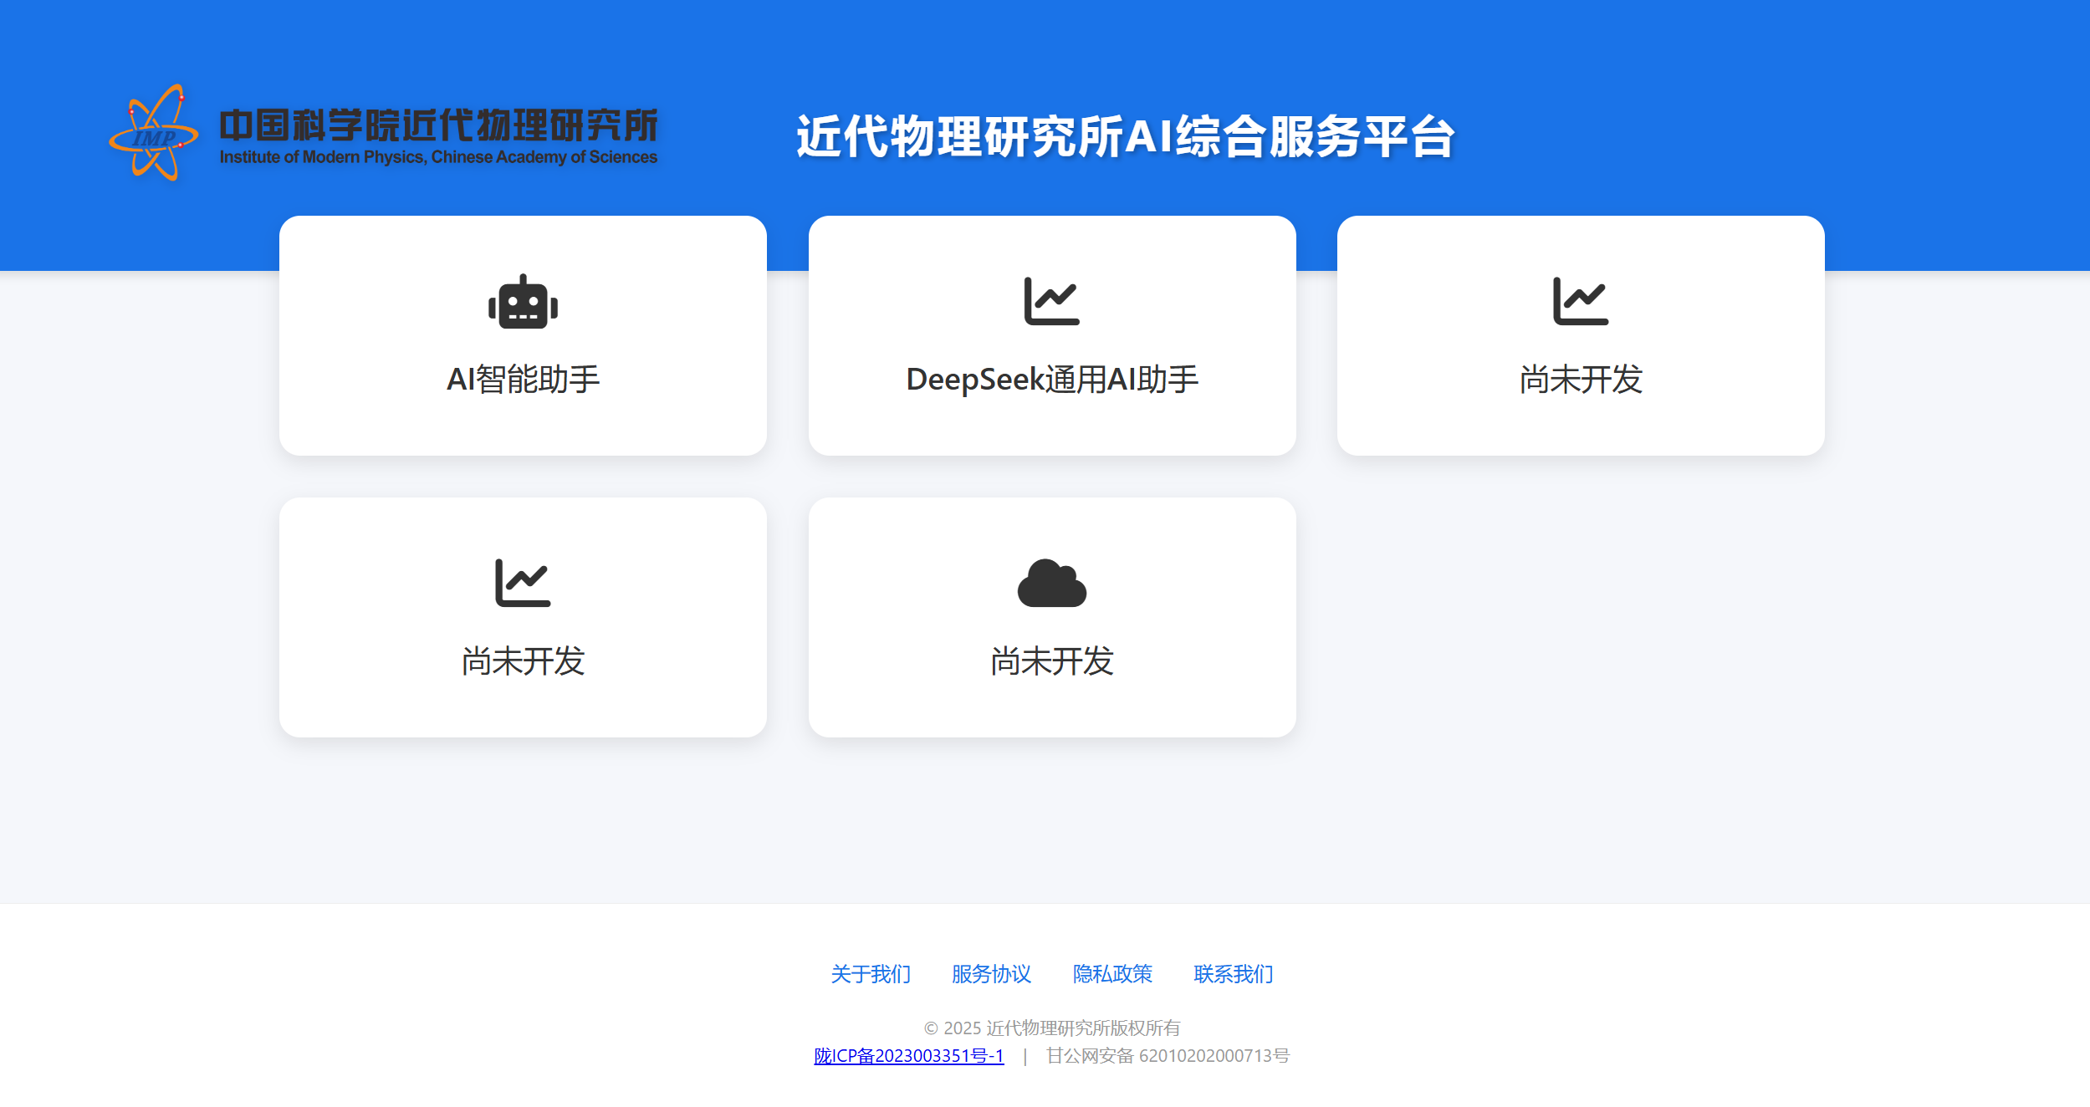
Task: Click the © 2025 近代物理研究所版权所有 text
Action: (1052, 1028)
